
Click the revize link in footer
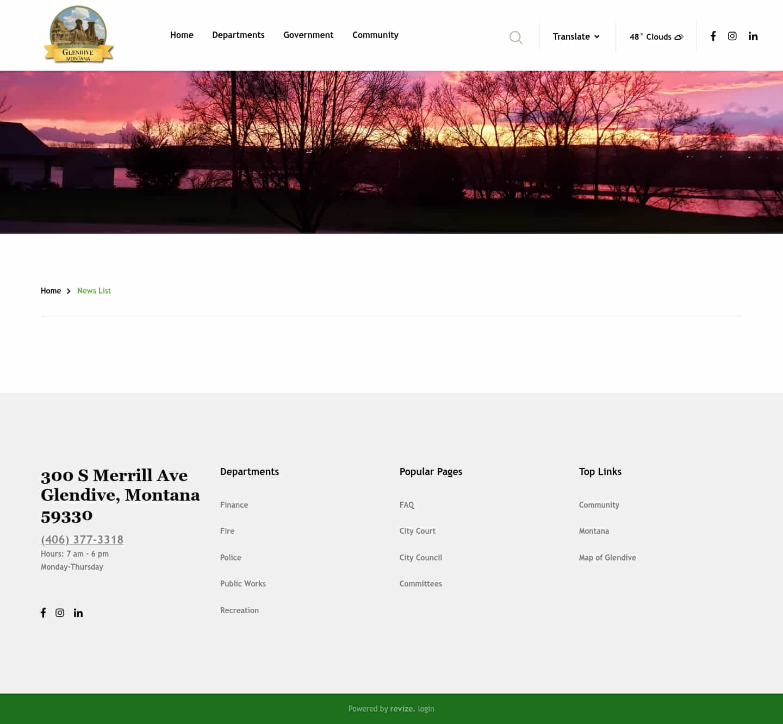coord(402,709)
